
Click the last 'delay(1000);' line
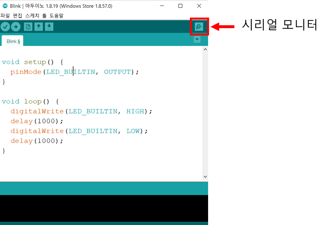[x=37, y=141]
